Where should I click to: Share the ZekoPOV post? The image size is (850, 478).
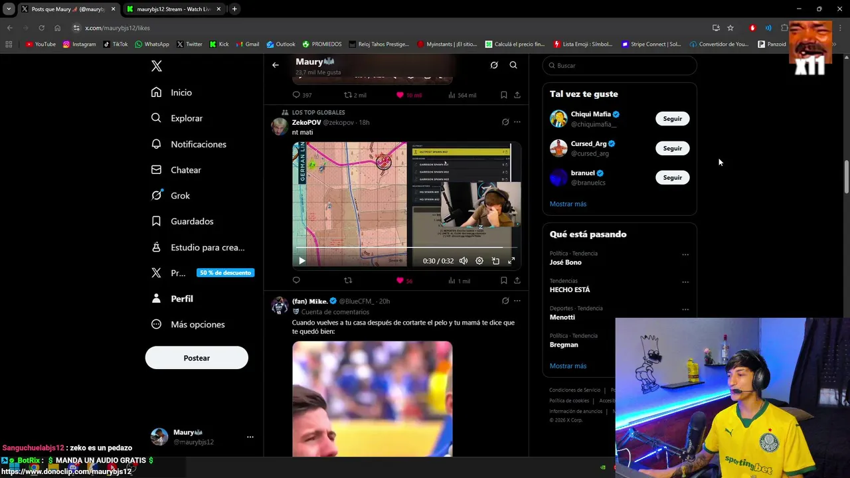[x=517, y=280]
